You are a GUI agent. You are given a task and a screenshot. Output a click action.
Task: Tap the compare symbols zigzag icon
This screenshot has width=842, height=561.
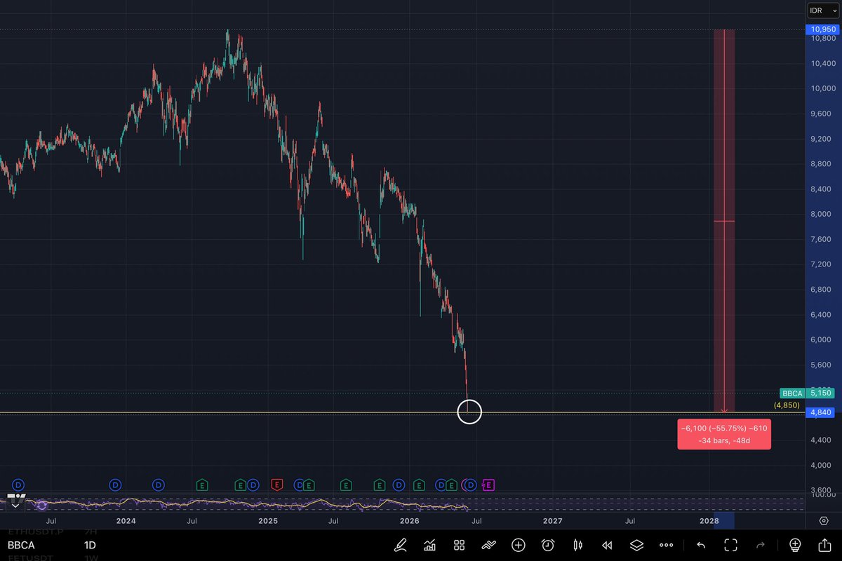tap(489, 545)
